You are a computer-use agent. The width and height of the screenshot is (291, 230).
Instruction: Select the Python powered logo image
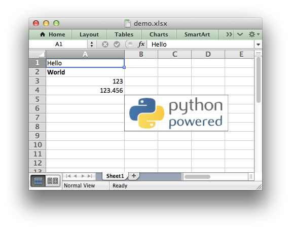tap(176, 113)
